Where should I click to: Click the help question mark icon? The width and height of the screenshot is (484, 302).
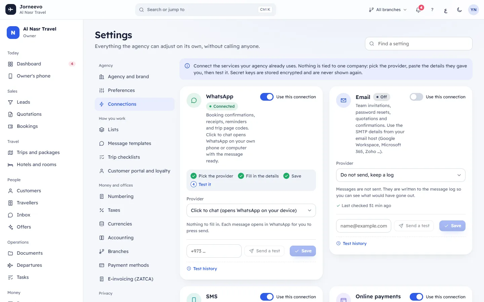pyautogui.click(x=432, y=10)
